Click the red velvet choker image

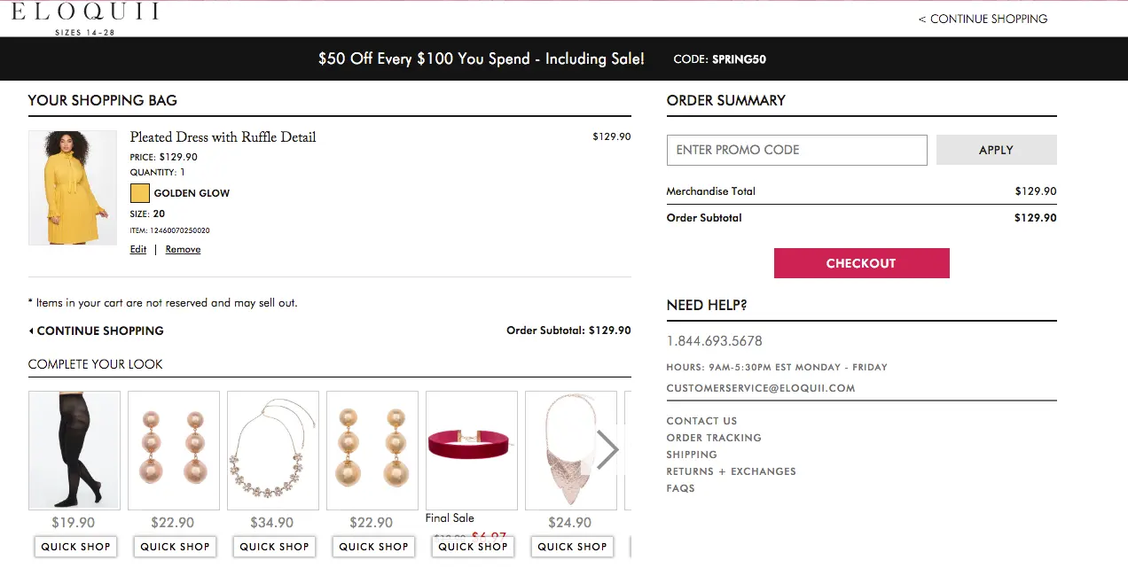click(x=472, y=449)
